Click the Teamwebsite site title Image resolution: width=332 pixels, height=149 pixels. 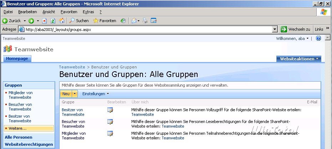[34, 50]
